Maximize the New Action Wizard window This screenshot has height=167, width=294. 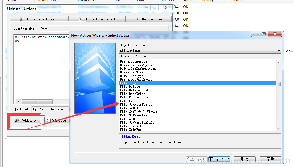click(264, 34)
